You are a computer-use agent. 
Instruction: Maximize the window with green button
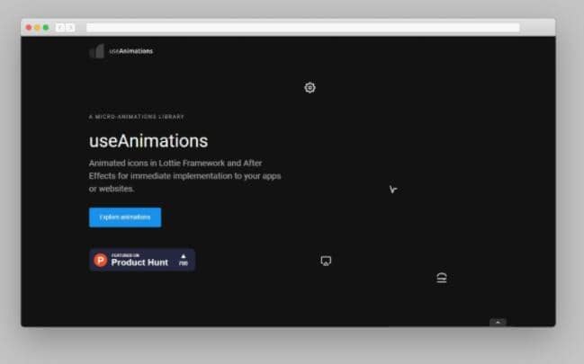point(46,28)
